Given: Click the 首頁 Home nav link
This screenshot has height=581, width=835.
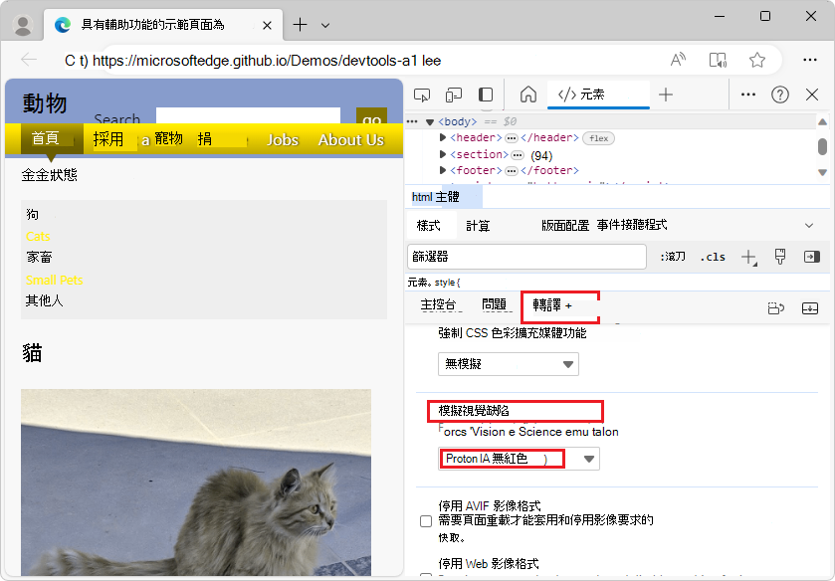Looking at the screenshot, I should point(52,138).
